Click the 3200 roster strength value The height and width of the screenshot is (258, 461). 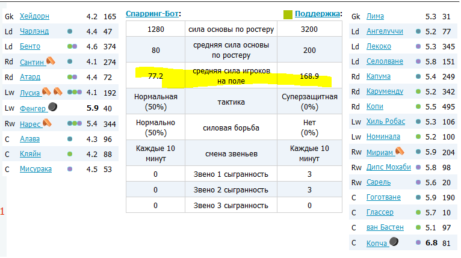click(x=309, y=29)
